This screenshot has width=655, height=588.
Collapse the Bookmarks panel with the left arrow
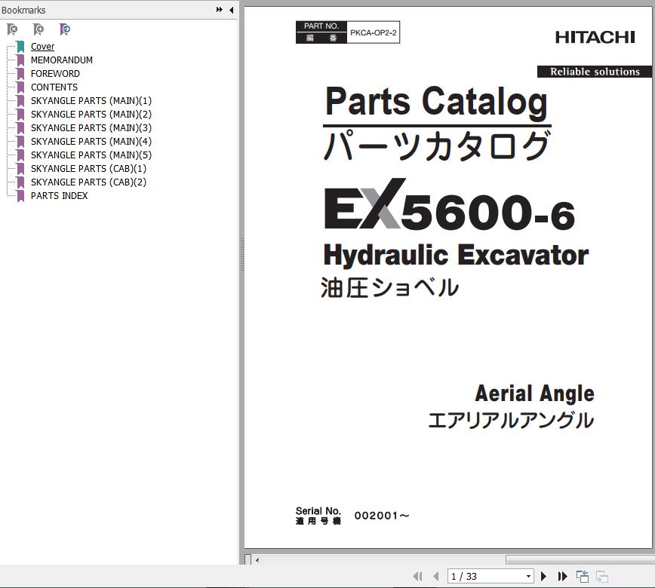point(232,10)
